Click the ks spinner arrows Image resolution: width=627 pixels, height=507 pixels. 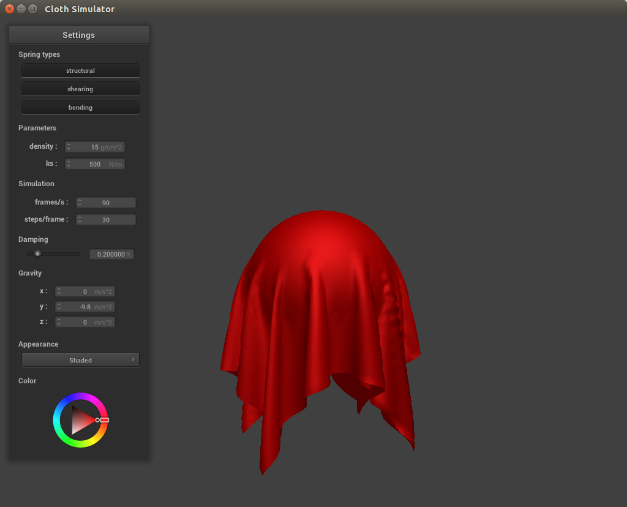[x=69, y=164]
